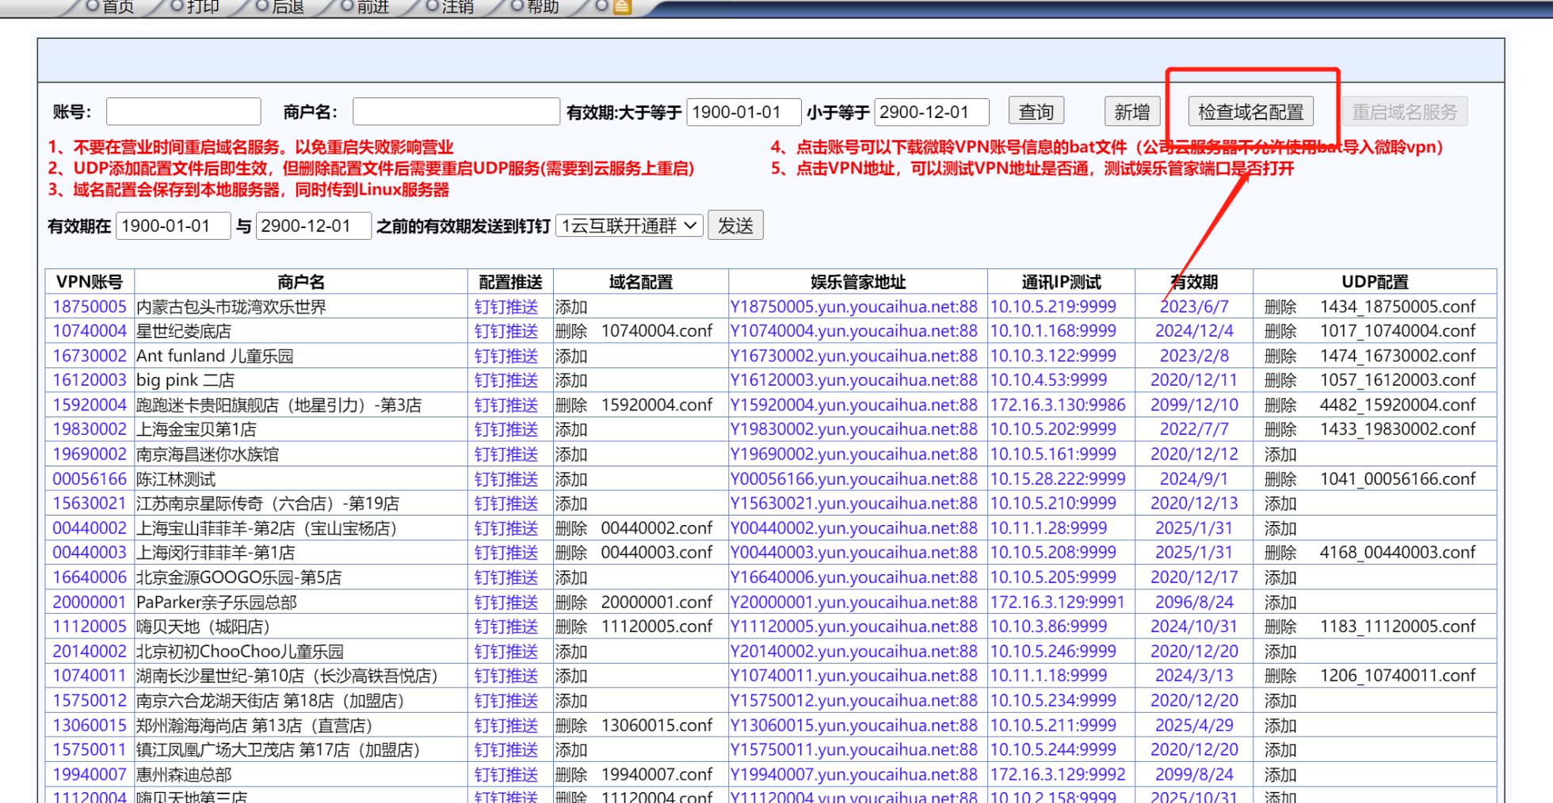Click 钉钉推送 in the 内蒙古包头市珑湾欢乐世界 row

tap(506, 306)
